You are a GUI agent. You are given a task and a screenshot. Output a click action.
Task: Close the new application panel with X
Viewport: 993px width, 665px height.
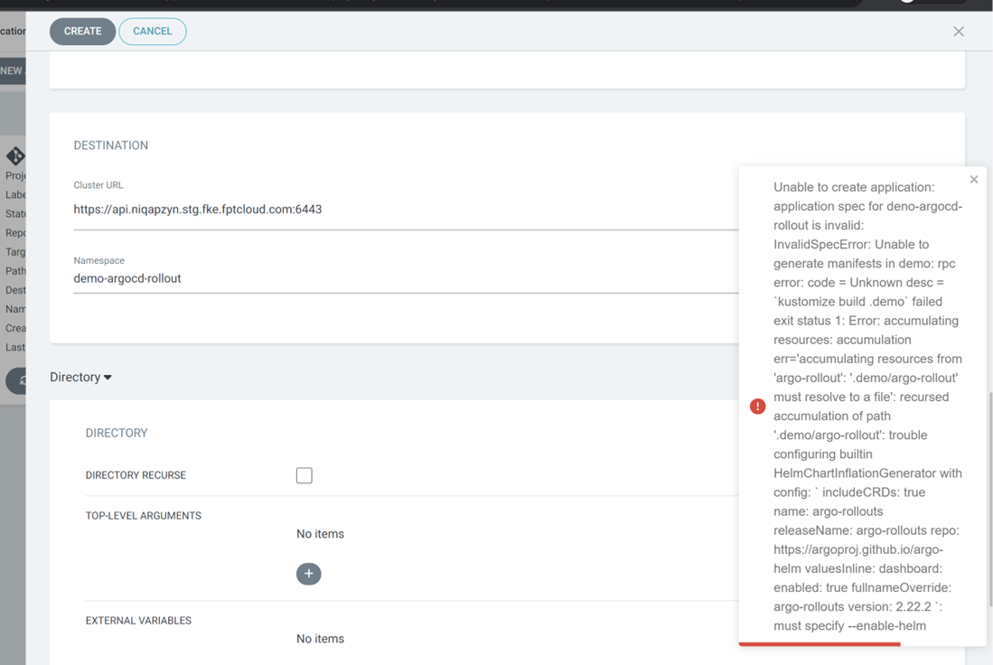click(959, 32)
